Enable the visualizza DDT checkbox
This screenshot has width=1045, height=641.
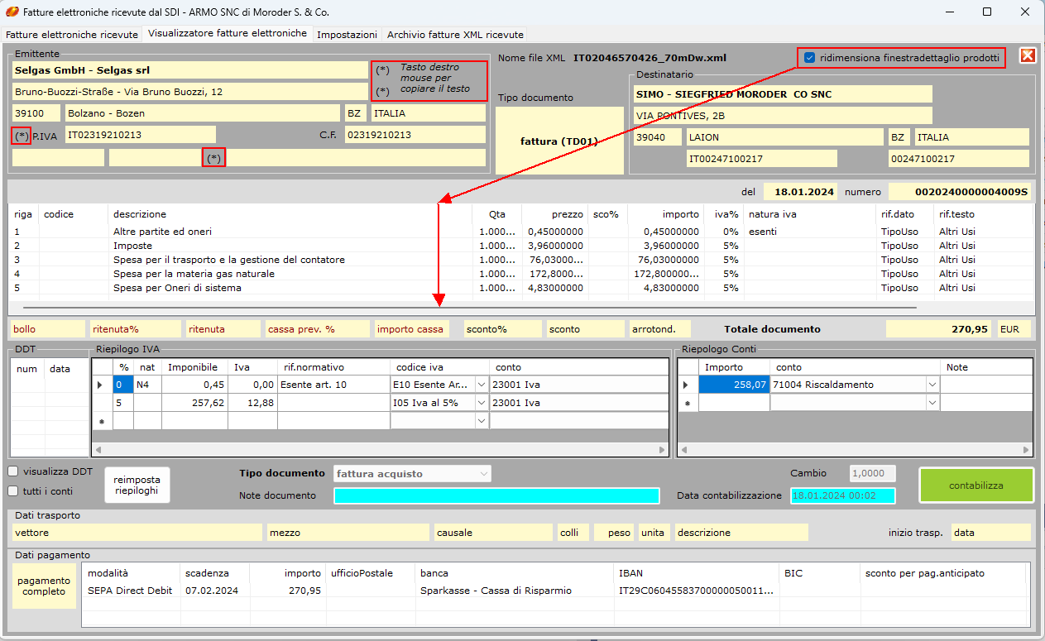(x=13, y=471)
